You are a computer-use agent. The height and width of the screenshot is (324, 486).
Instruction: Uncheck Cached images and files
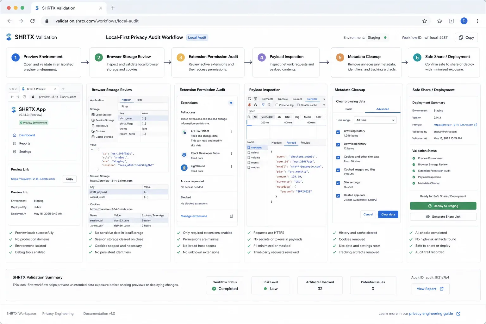point(338,170)
